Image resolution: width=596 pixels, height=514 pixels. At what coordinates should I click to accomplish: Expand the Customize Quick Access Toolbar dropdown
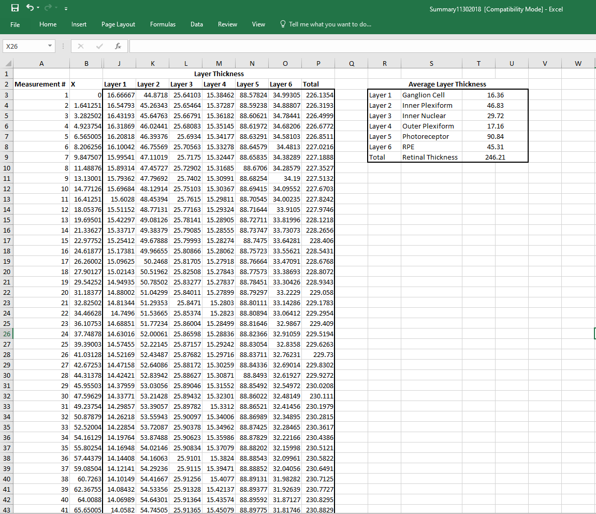click(x=66, y=8)
